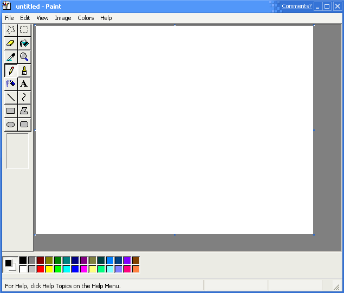The image size is (344, 293).
Task: Select the Pick Color eyedropper tool
Action: tap(11, 57)
